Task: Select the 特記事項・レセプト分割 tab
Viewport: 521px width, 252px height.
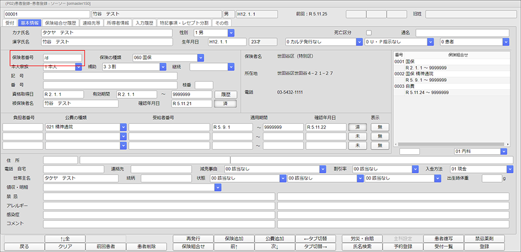Action: [184, 23]
